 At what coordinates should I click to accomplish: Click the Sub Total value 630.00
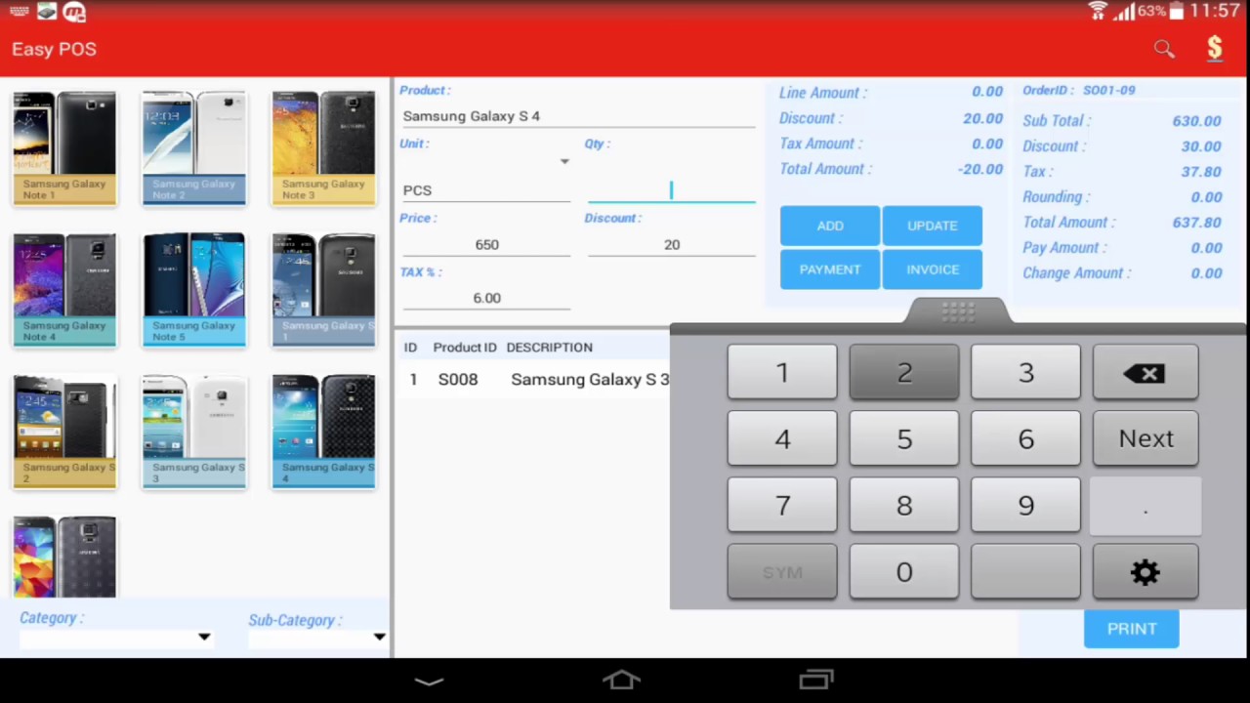click(1196, 120)
